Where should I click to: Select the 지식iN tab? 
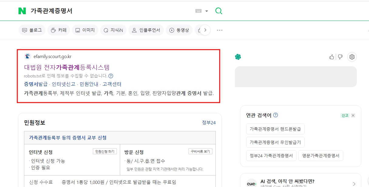pos(113,30)
